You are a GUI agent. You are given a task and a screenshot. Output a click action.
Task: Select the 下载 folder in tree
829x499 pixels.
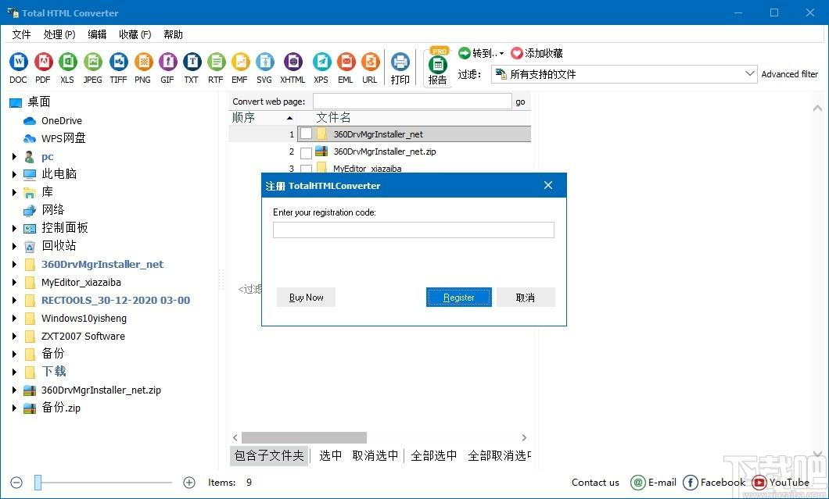[54, 372]
